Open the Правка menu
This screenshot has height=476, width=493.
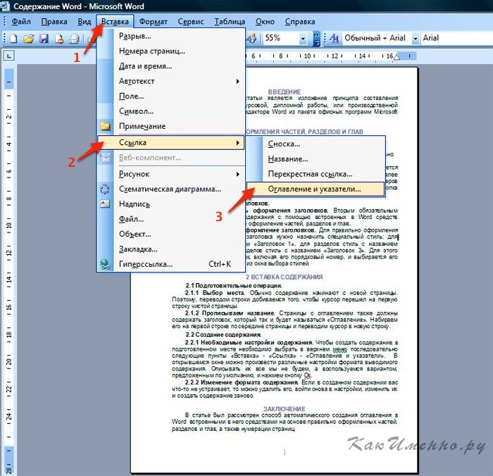click(x=54, y=22)
